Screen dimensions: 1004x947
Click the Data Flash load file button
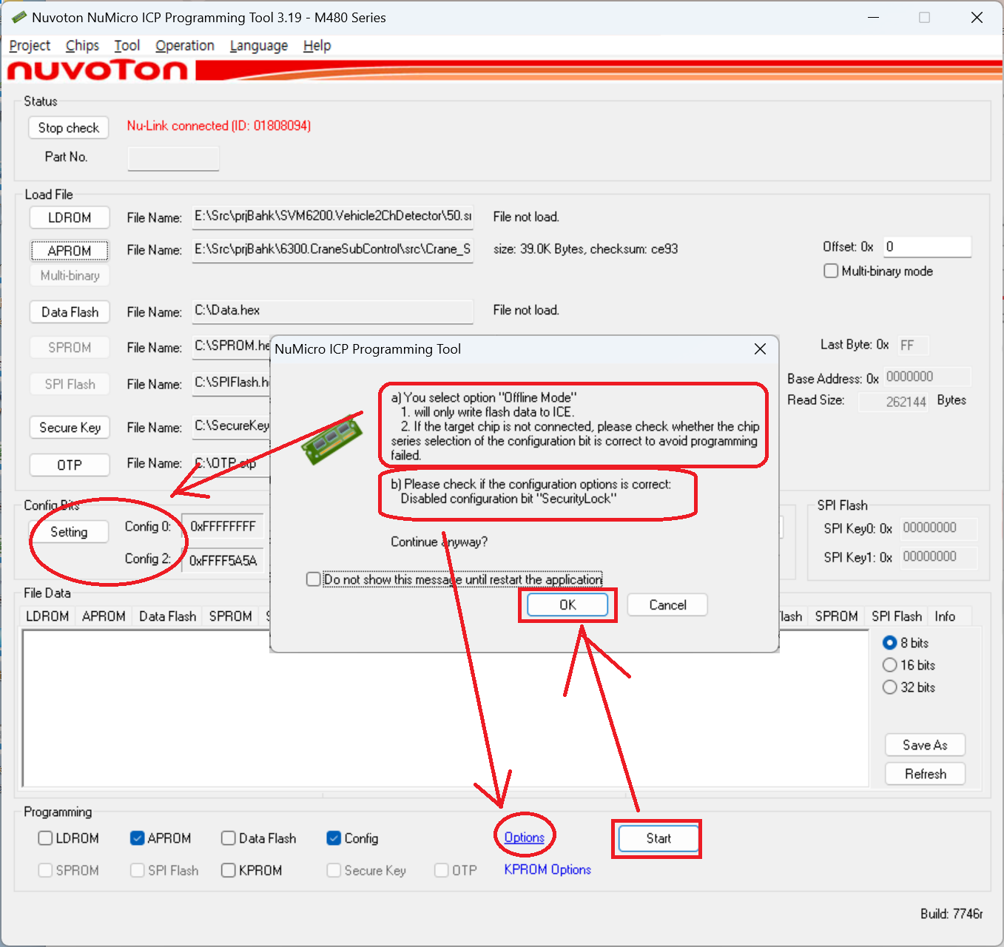70,312
